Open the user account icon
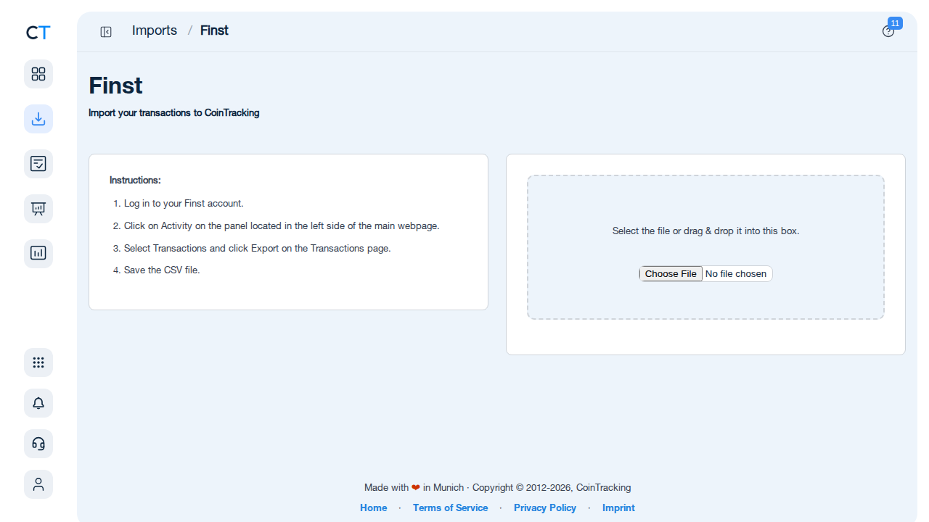The image size is (929, 522). point(38,484)
